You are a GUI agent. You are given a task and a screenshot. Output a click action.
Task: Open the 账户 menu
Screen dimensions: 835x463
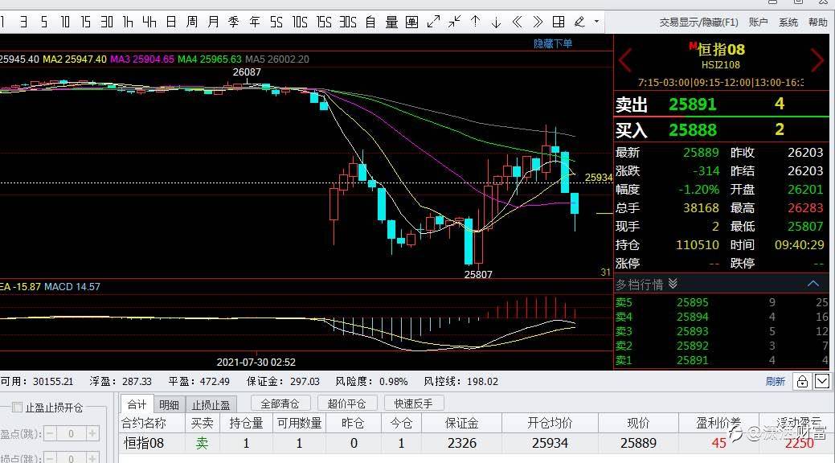(759, 23)
